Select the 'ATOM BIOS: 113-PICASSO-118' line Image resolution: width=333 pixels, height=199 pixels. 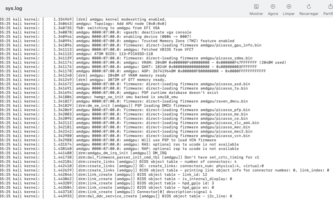[77, 54]
